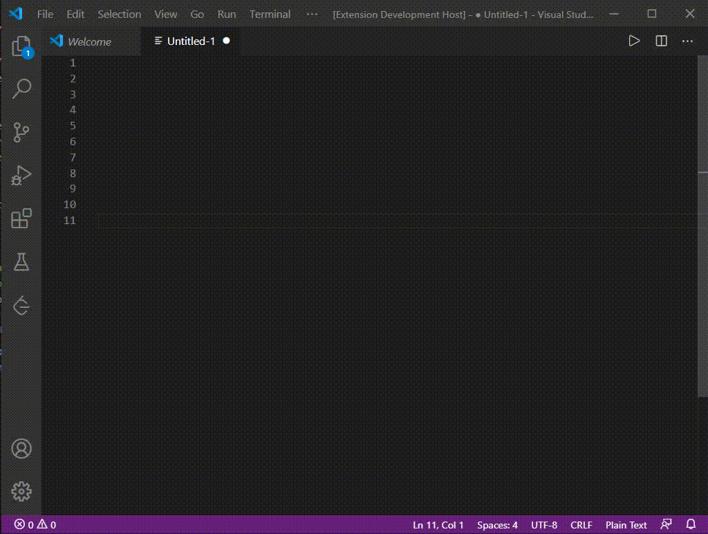708x534 pixels.
Task: Open the Extensions view
Action: click(21, 219)
